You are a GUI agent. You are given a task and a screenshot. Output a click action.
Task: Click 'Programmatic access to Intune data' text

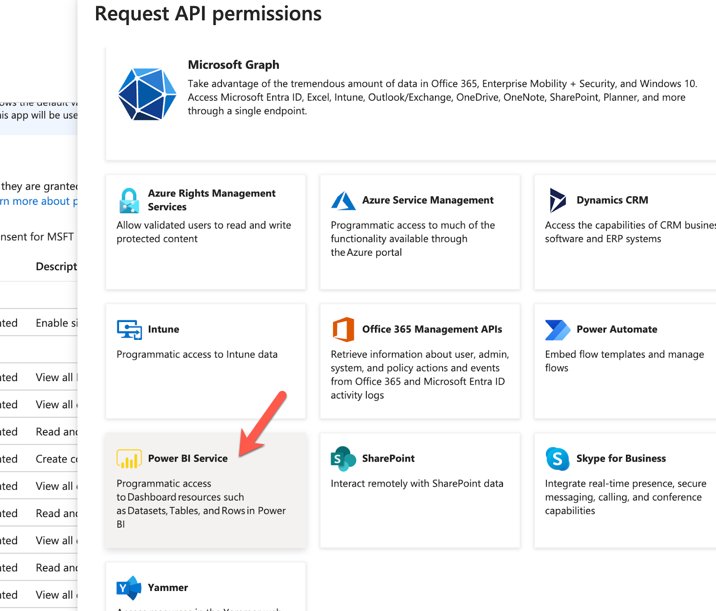(197, 354)
